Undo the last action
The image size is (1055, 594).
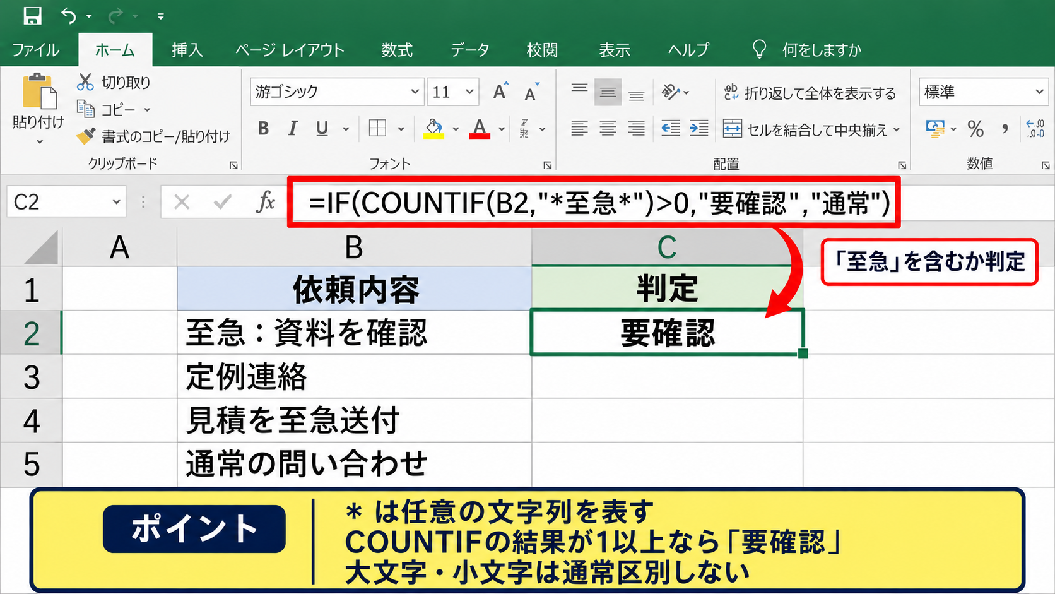(68, 16)
